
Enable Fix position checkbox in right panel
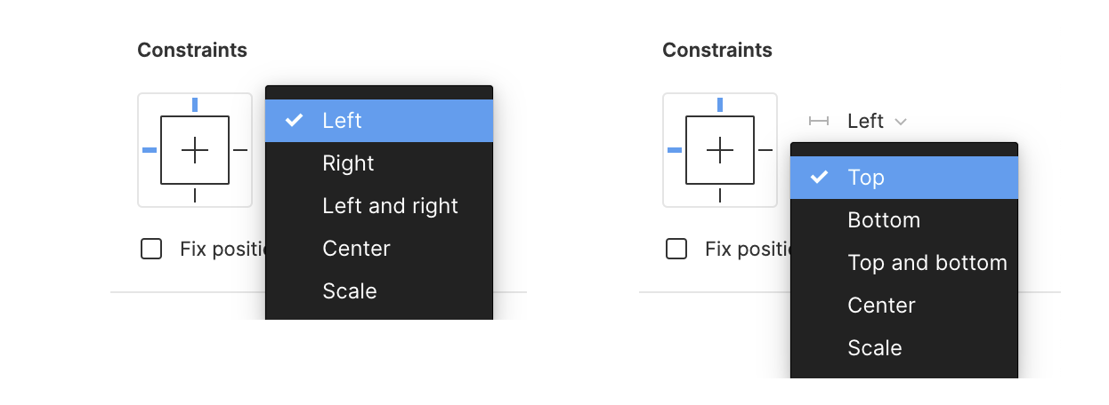[x=676, y=249]
